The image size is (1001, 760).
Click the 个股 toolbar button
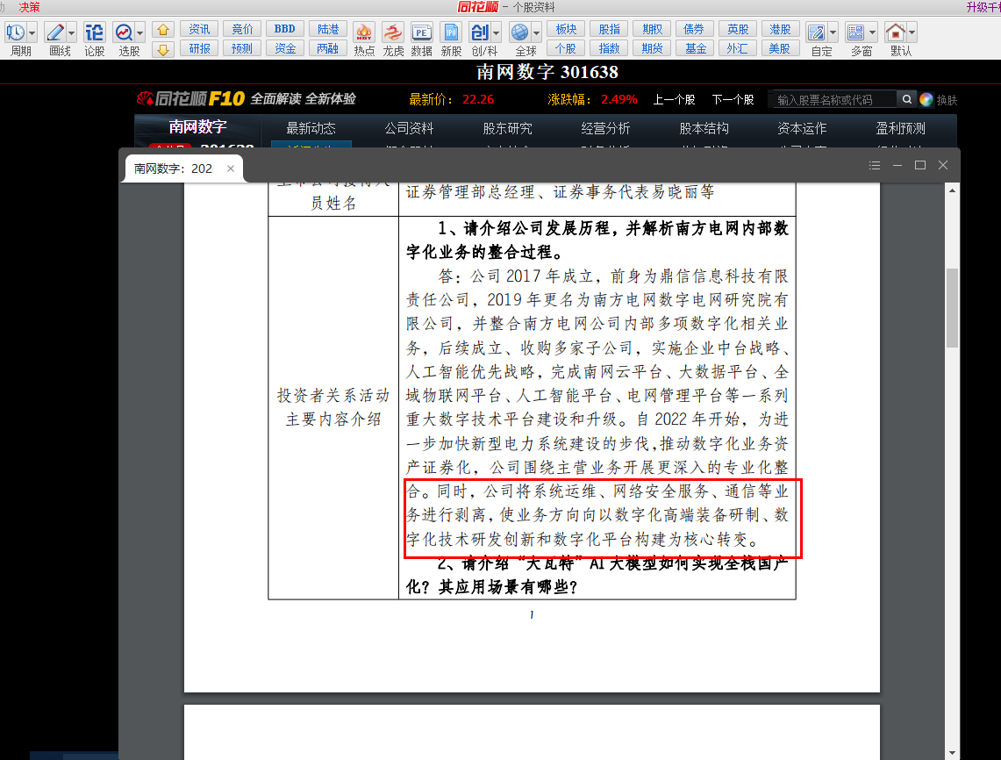pyautogui.click(x=566, y=48)
